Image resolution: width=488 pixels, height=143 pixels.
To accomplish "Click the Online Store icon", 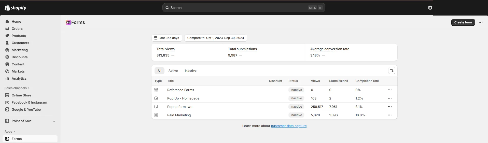I will [7, 95].
